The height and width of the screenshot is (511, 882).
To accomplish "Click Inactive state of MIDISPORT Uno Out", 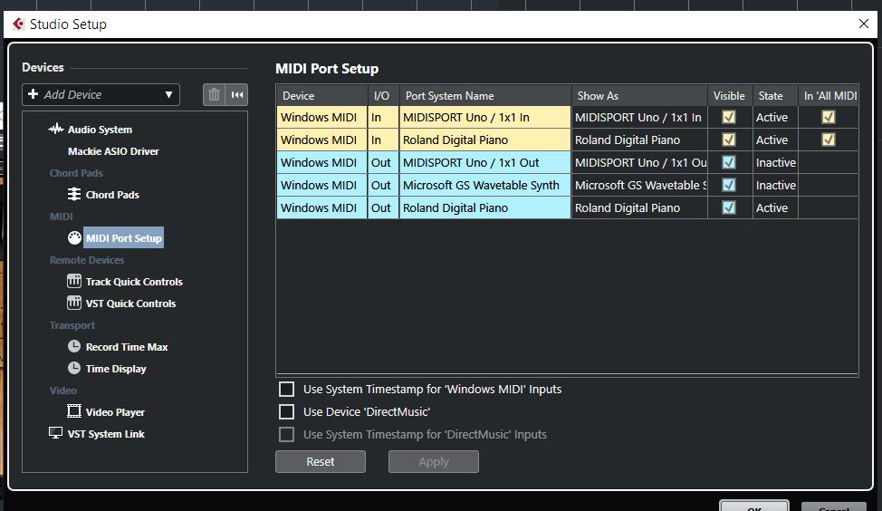I will 775,162.
